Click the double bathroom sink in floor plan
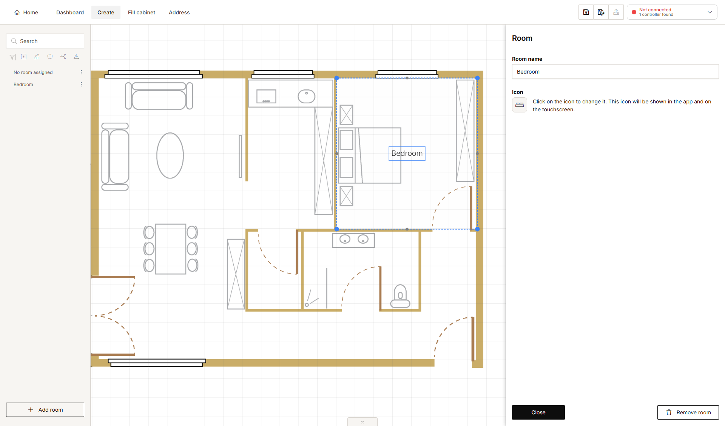 click(x=353, y=240)
